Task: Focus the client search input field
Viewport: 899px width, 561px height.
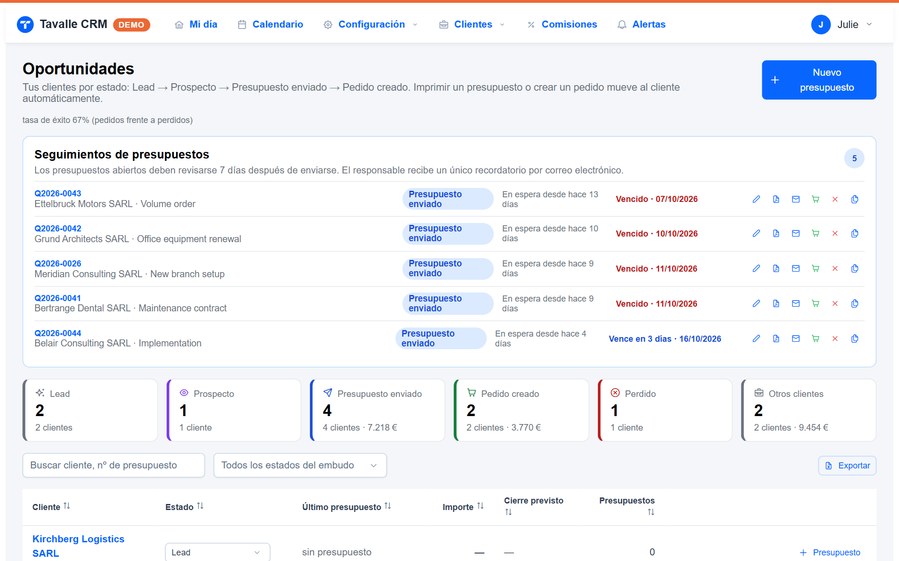Action: coord(114,465)
